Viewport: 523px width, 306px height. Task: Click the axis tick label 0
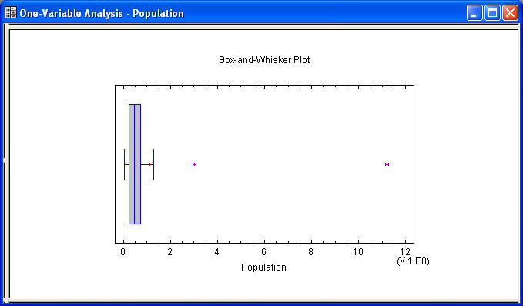[123, 252]
